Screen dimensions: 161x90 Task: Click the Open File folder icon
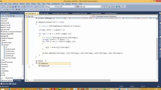click(10, 7)
